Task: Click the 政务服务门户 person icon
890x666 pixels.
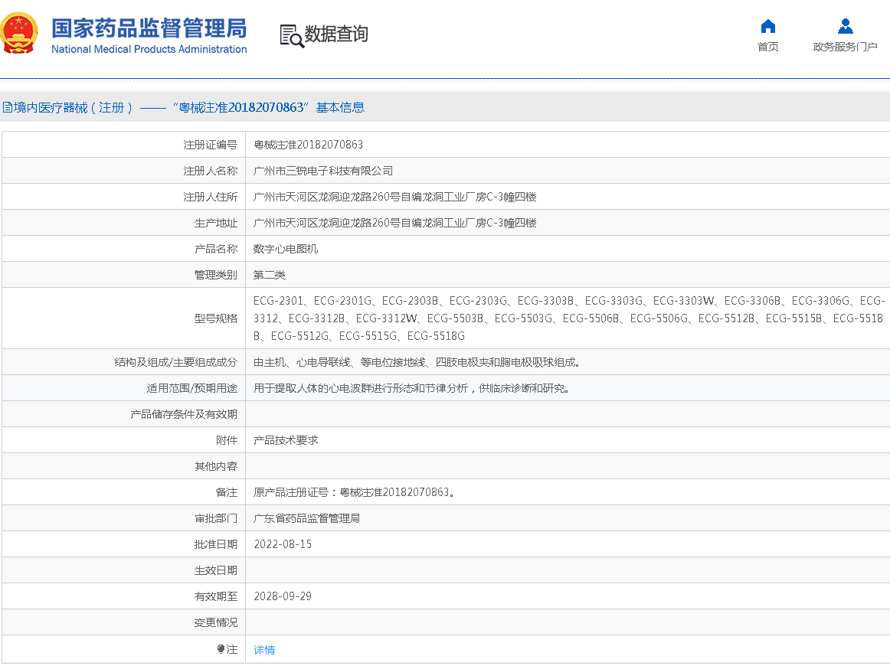Action: [845, 27]
